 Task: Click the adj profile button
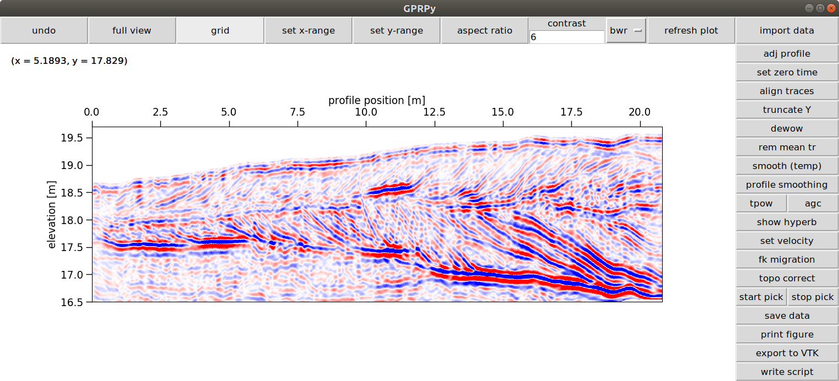click(787, 53)
